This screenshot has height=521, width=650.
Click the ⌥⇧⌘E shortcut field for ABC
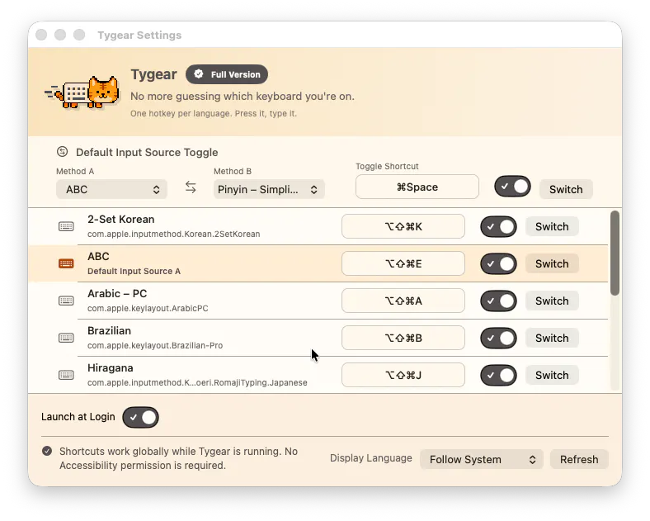pos(403,263)
